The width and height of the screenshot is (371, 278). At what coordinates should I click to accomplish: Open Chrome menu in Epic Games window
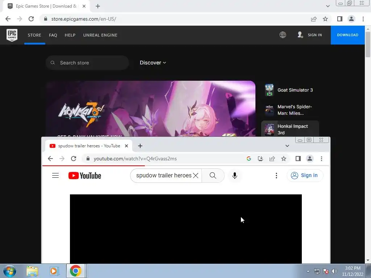pos(363,19)
